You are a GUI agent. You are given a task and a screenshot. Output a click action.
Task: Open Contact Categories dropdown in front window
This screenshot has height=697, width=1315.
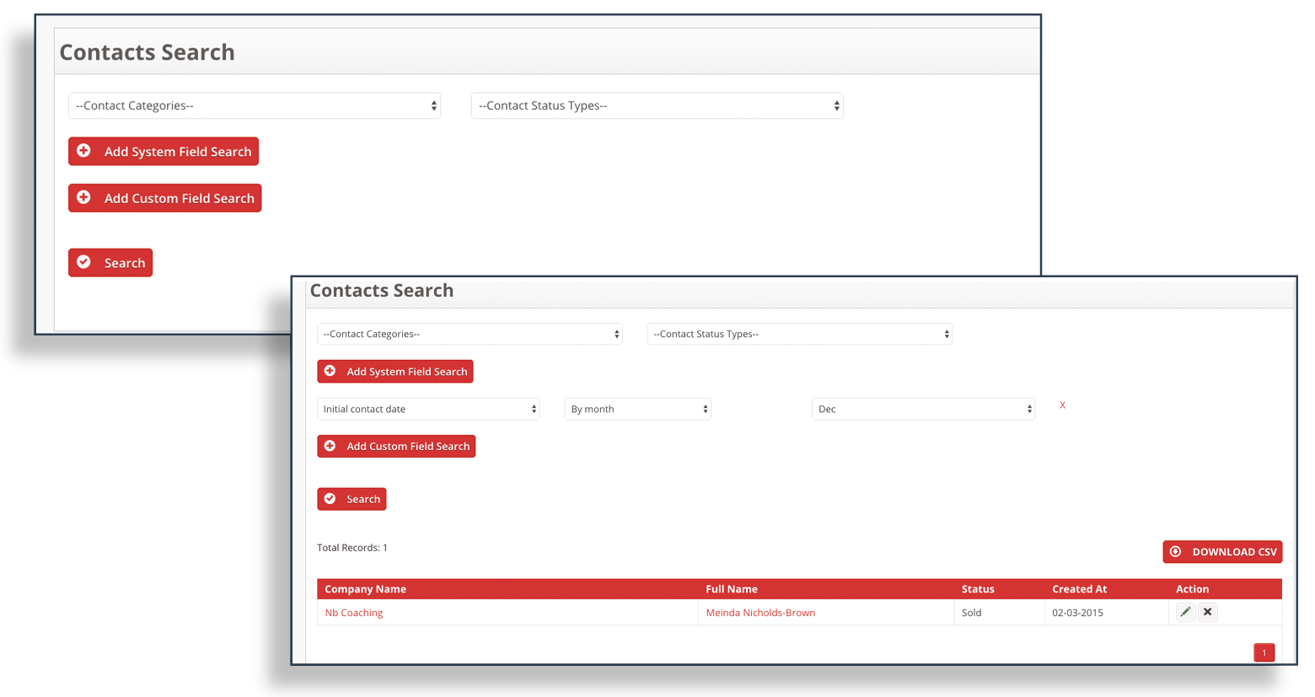470,334
